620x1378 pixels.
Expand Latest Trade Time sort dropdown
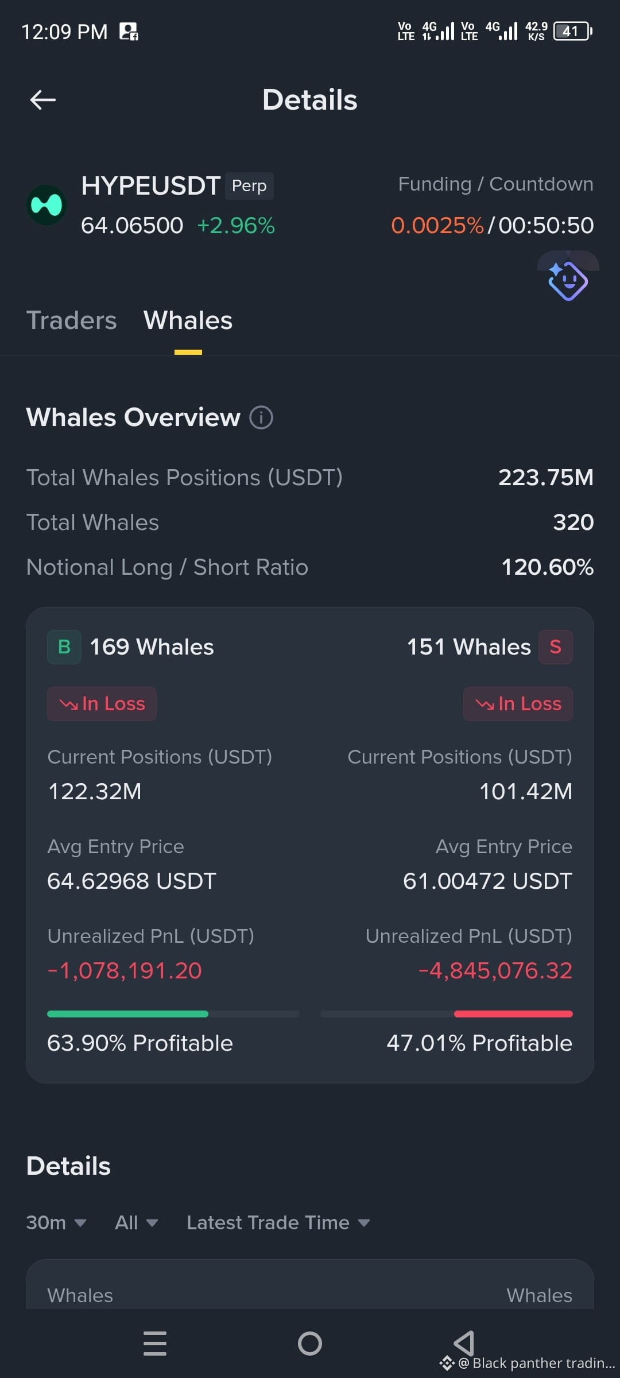click(x=278, y=1222)
